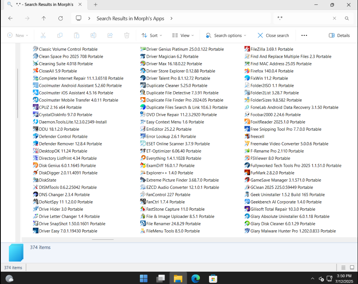
Task: Select Defender Control Portable
Action: click(60, 136)
